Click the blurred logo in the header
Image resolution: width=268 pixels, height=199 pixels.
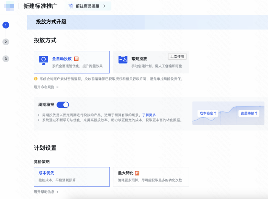pos(9,6)
